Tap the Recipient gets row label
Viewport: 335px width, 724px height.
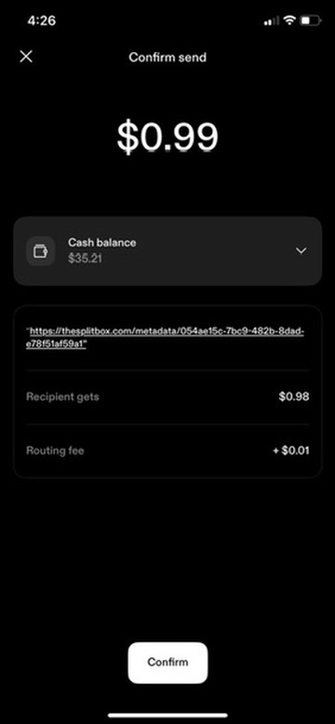tap(62, 396)
